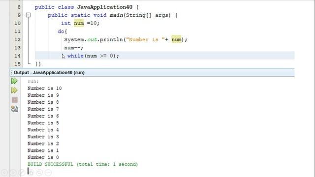The width and height of the screenshot is (315, 177).
Task: Click output line 'Number is 7'
Action: 43,109
